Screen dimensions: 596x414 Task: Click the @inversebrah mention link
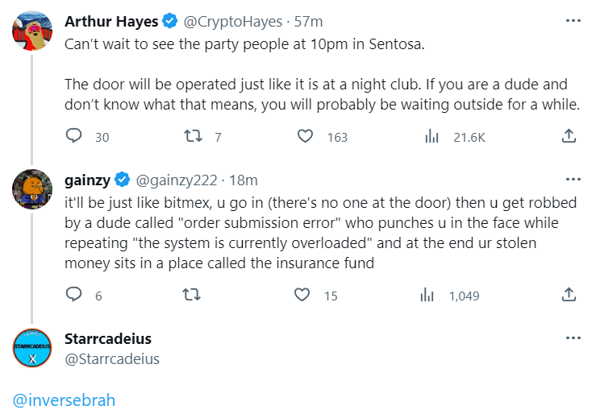[65, 398]
